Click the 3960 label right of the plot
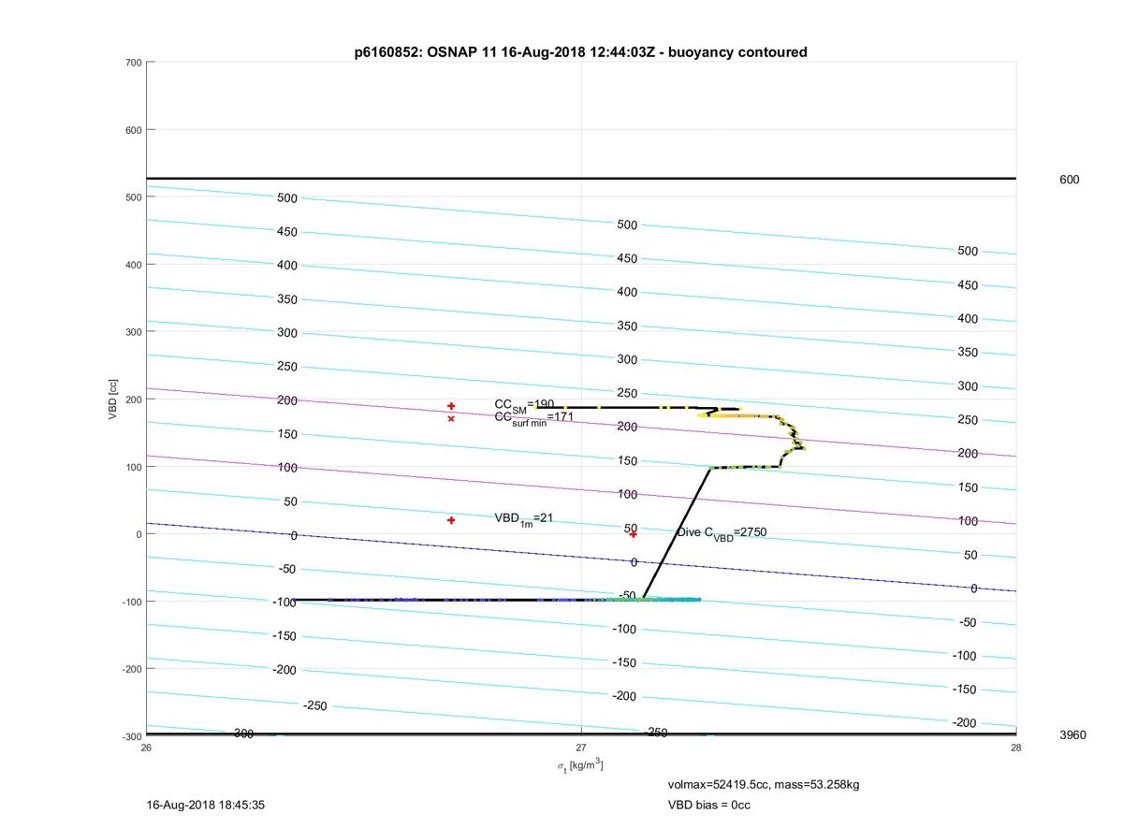This screenshot has width=1123, height=828. tap(1072, 735)
